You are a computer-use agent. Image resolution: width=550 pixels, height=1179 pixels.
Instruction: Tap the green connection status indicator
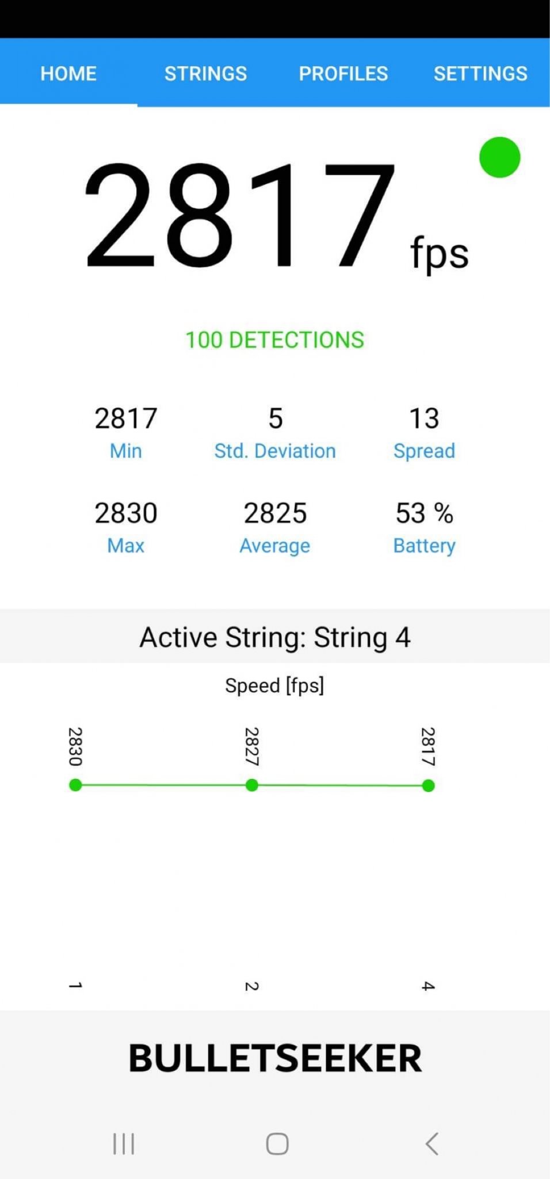point(499,157)
